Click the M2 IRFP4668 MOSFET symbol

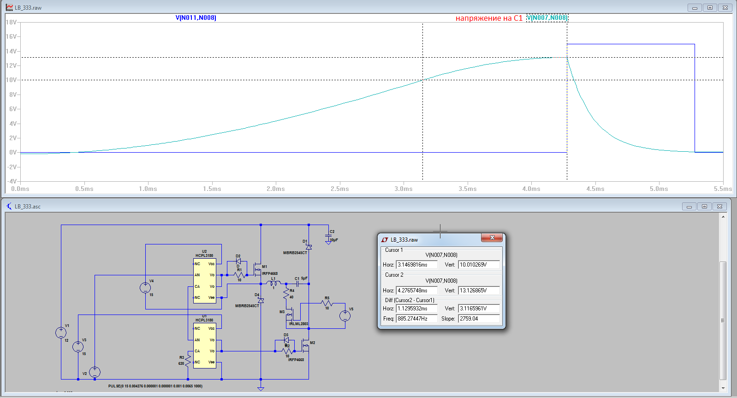click(x=305, y=345)
